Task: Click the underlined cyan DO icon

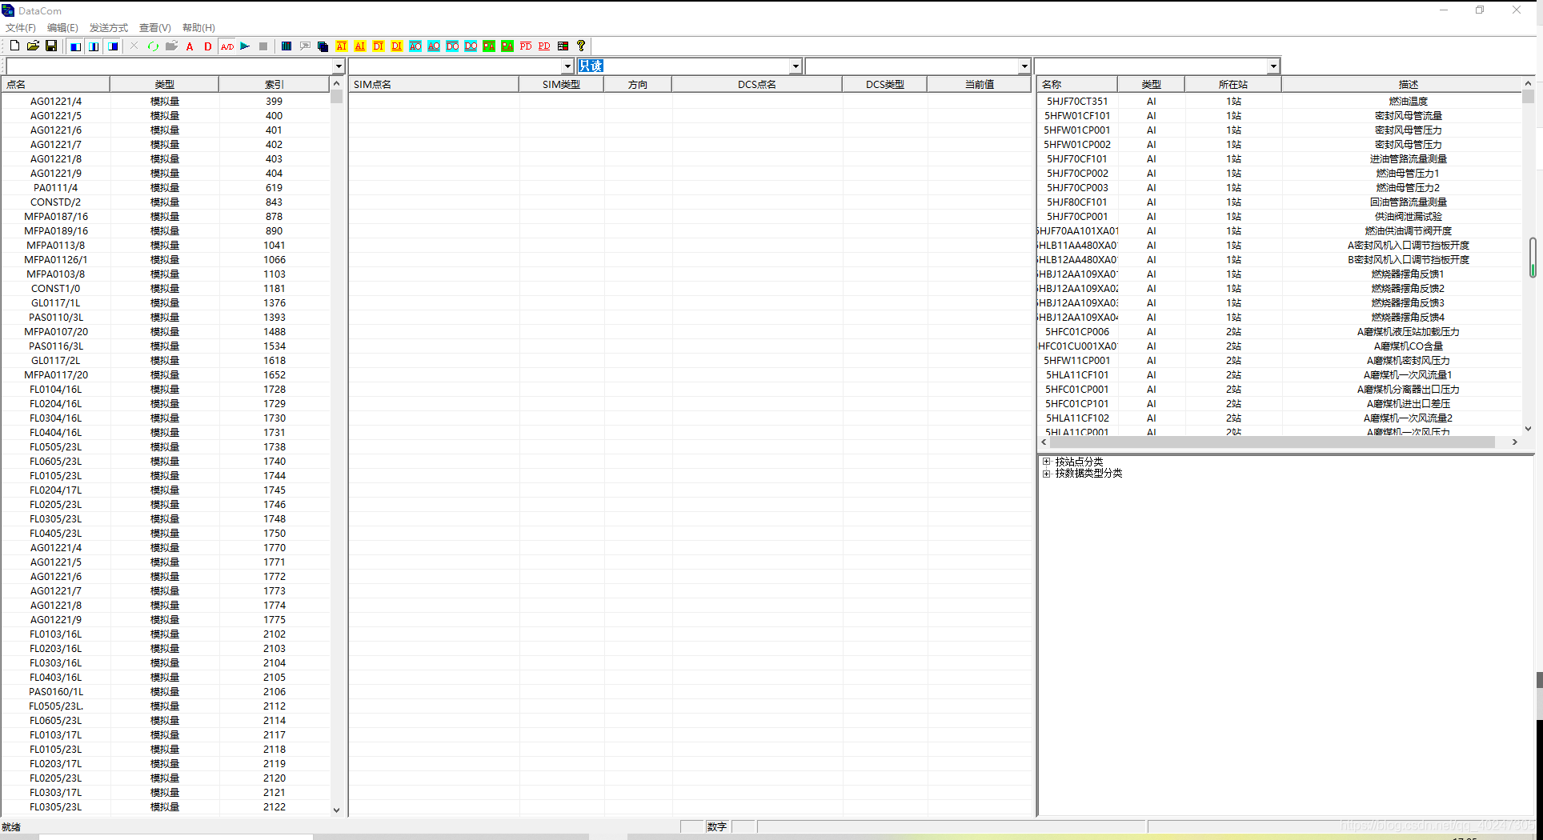Action: (x=471, y=46)
